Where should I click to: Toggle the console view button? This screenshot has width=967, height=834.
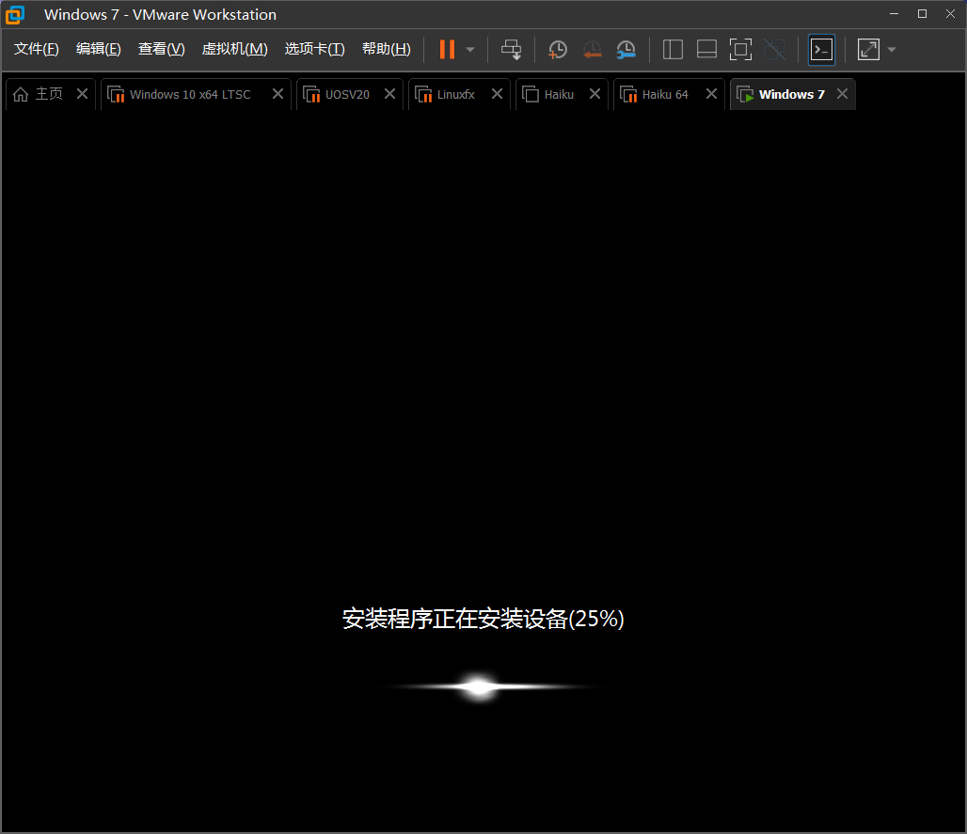click(x=820, y=49)
